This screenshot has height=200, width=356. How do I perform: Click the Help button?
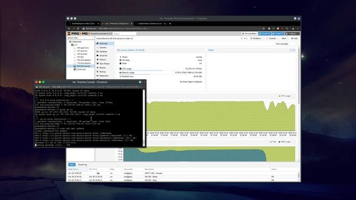(x=294, y=38)
